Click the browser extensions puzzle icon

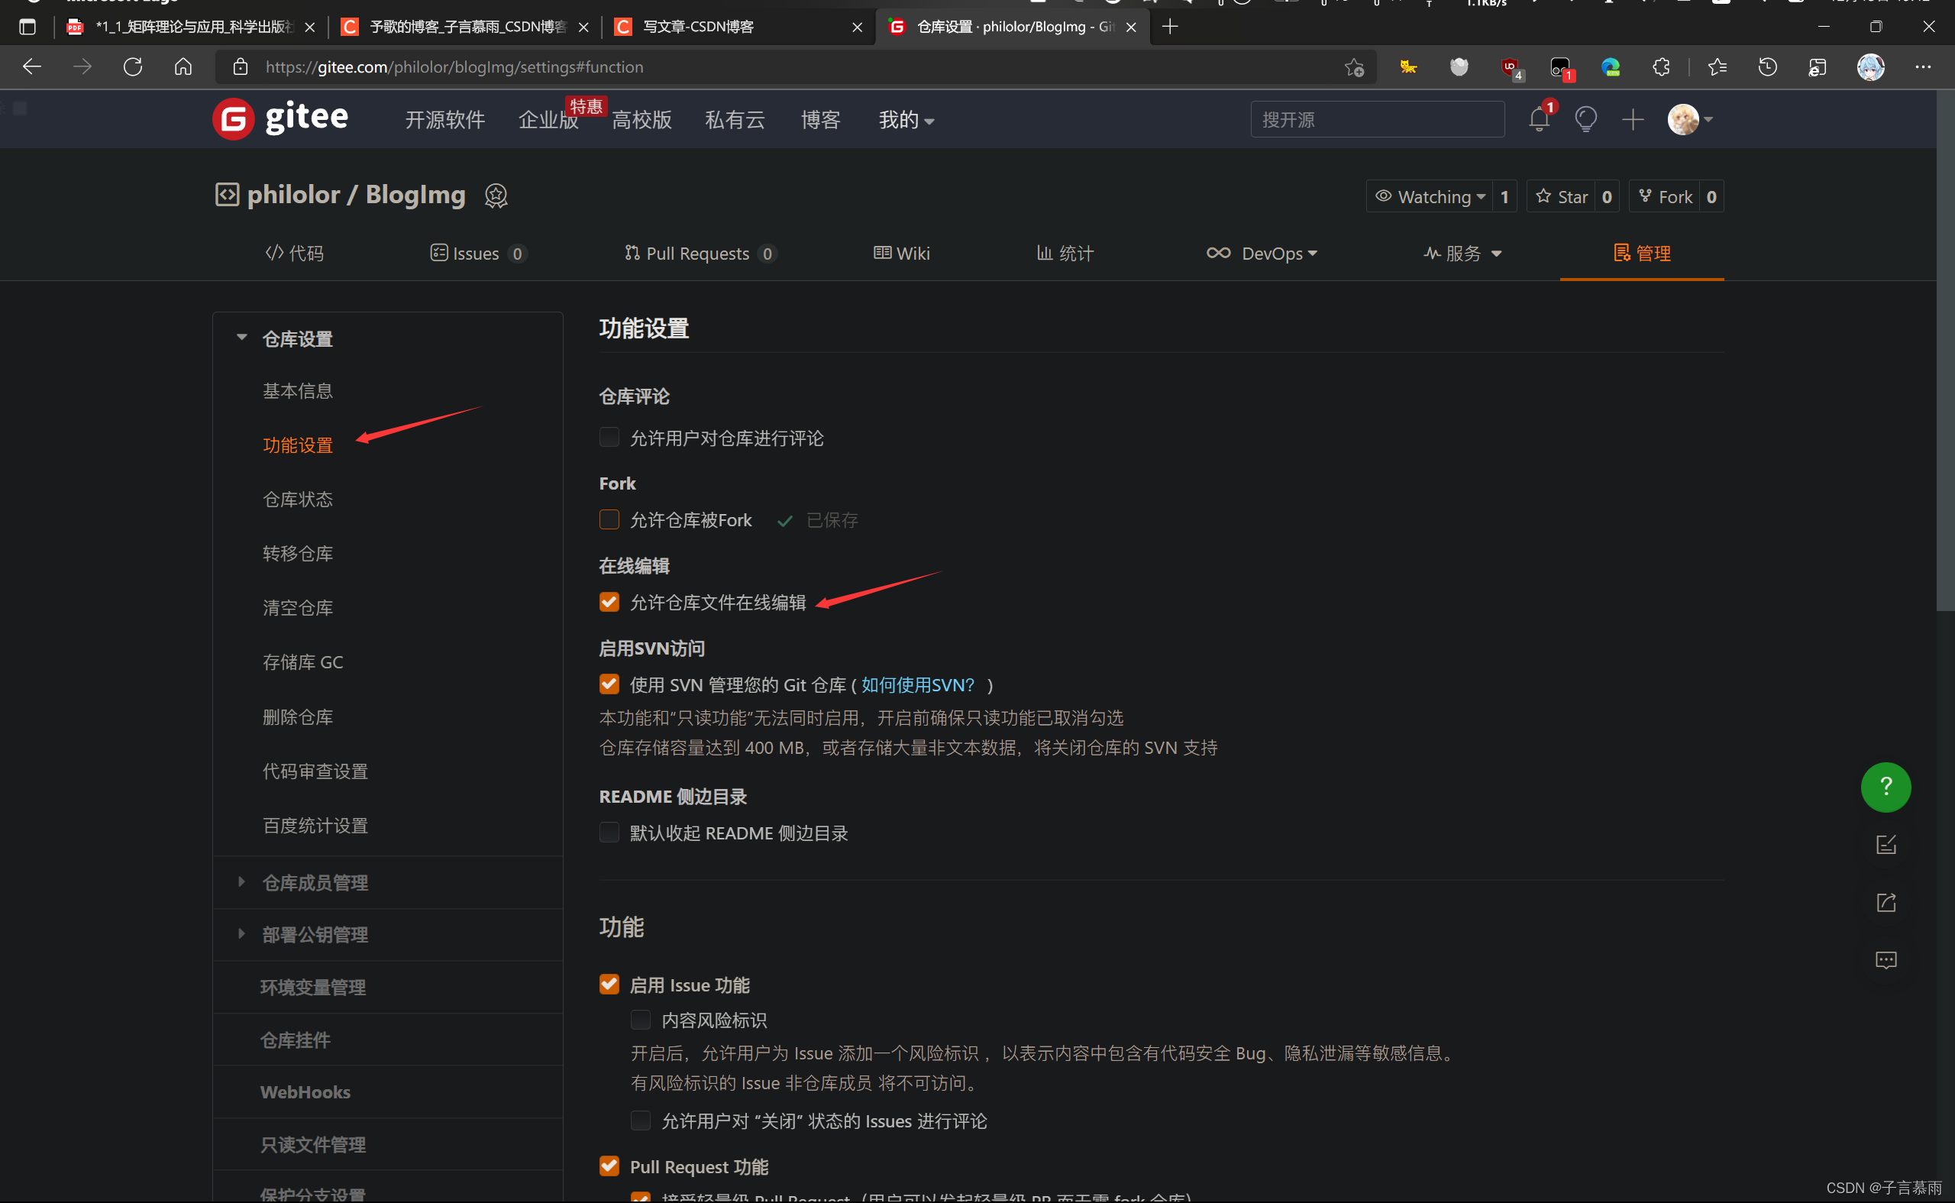(x=1661, y=67)
